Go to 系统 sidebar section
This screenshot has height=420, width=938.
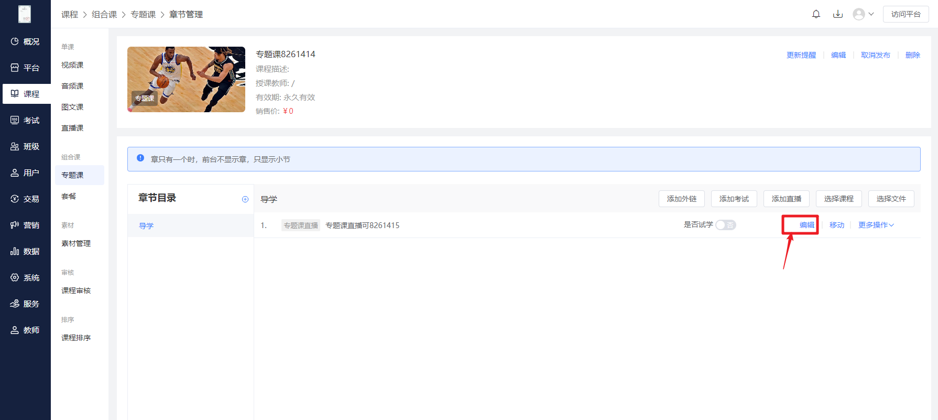(x=25, y=277)
